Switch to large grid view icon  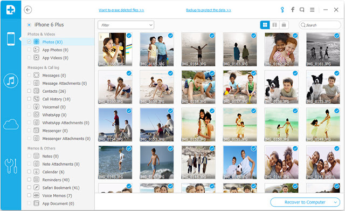[x=265, y=25]
